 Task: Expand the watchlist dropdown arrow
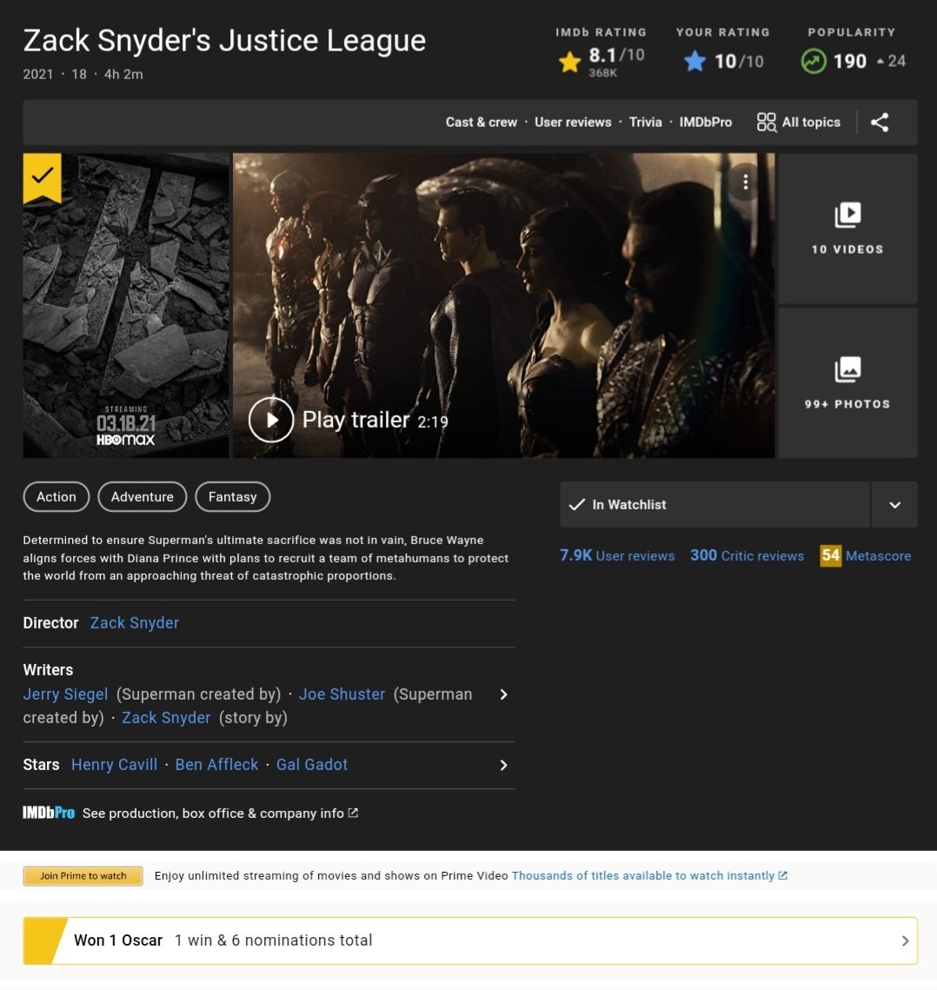pyautogui.click(x=894, y=504)
